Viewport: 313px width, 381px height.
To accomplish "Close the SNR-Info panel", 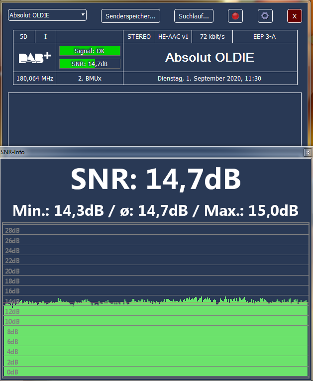I will (x=308, y=152).
